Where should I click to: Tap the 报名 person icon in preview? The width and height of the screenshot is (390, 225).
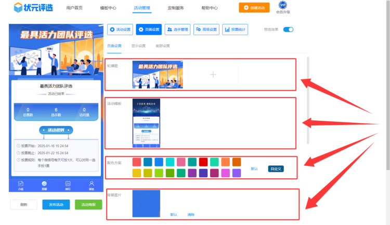tap(92, 184)
